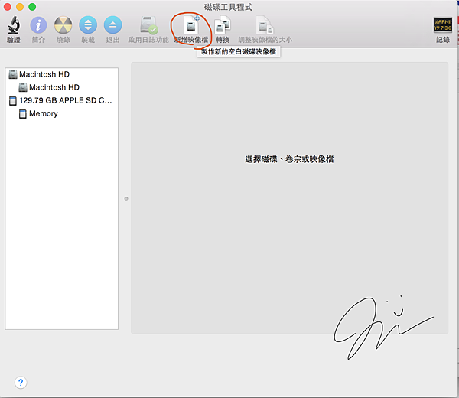
Task: Open the 記錄 (Log) icon
Action: tap(443, 25)
